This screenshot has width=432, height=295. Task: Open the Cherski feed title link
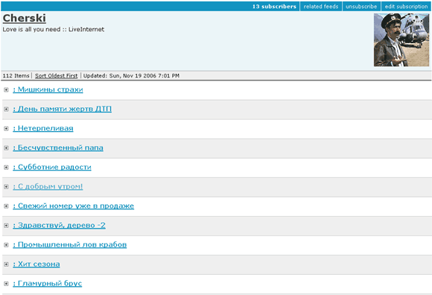click(x=25, y=18)
